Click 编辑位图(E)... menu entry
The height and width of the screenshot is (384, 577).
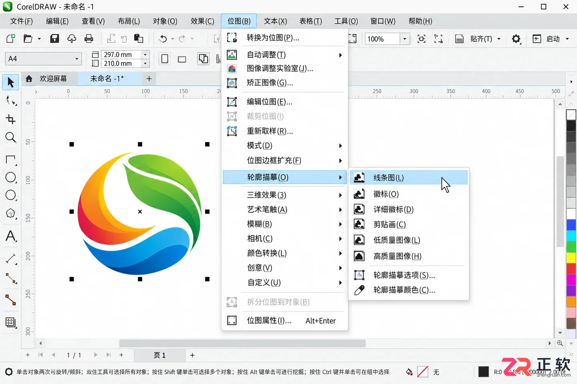point(284,102)
